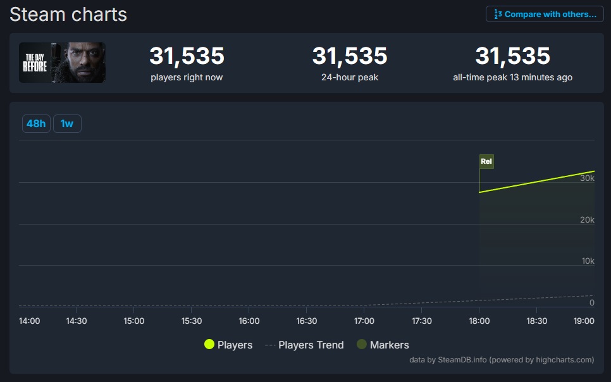This screenshot has width=611, height=382.
Task: Click the Rel release marker on chart
Action: pyautogui.click(x=486, y=161)
